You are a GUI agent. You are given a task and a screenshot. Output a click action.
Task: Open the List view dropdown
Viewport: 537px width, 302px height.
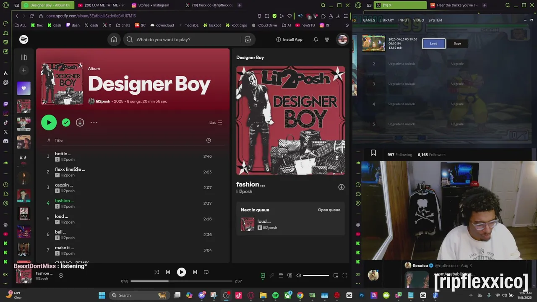coord(216,122)
